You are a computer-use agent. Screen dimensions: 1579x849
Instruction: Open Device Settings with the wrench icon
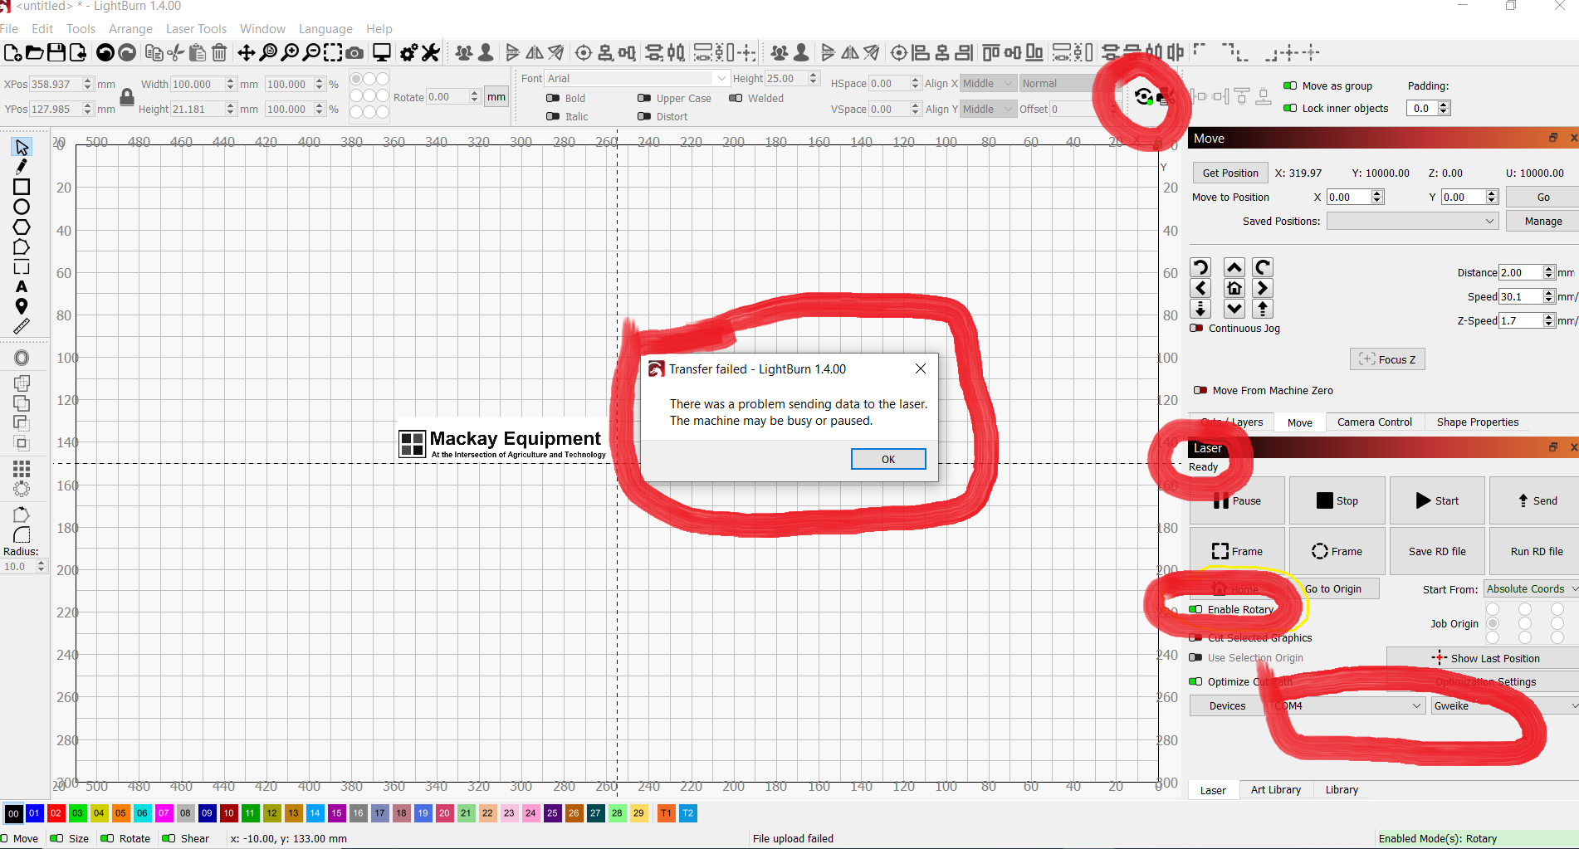430,52
